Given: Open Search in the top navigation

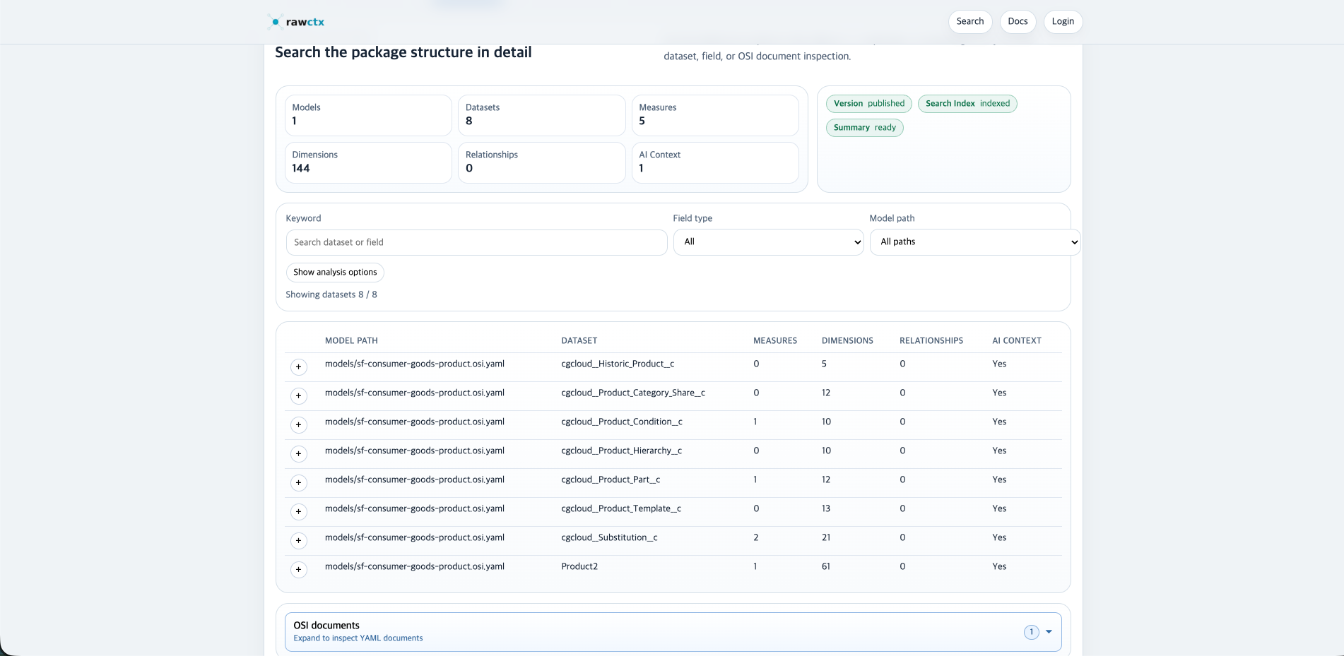Looking at the screenshot, I should 969,22.
